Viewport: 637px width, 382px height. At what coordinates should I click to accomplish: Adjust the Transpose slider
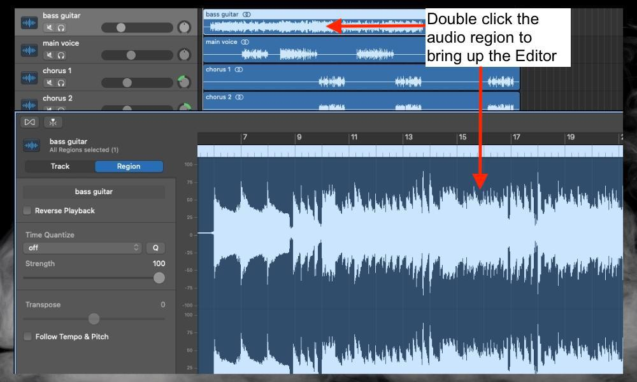click(x=94, y=319)
